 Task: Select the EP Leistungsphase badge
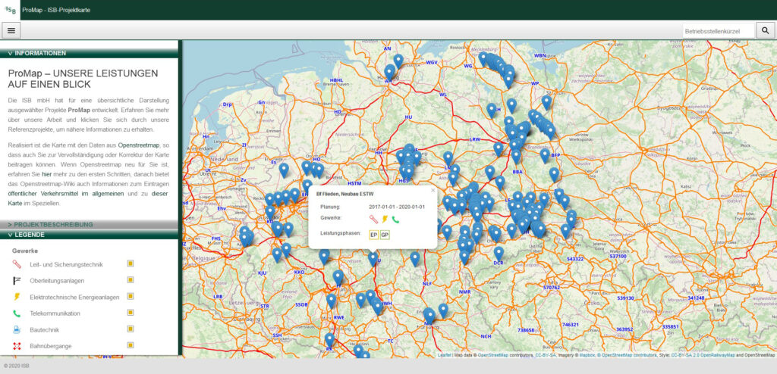coord(373,235)
